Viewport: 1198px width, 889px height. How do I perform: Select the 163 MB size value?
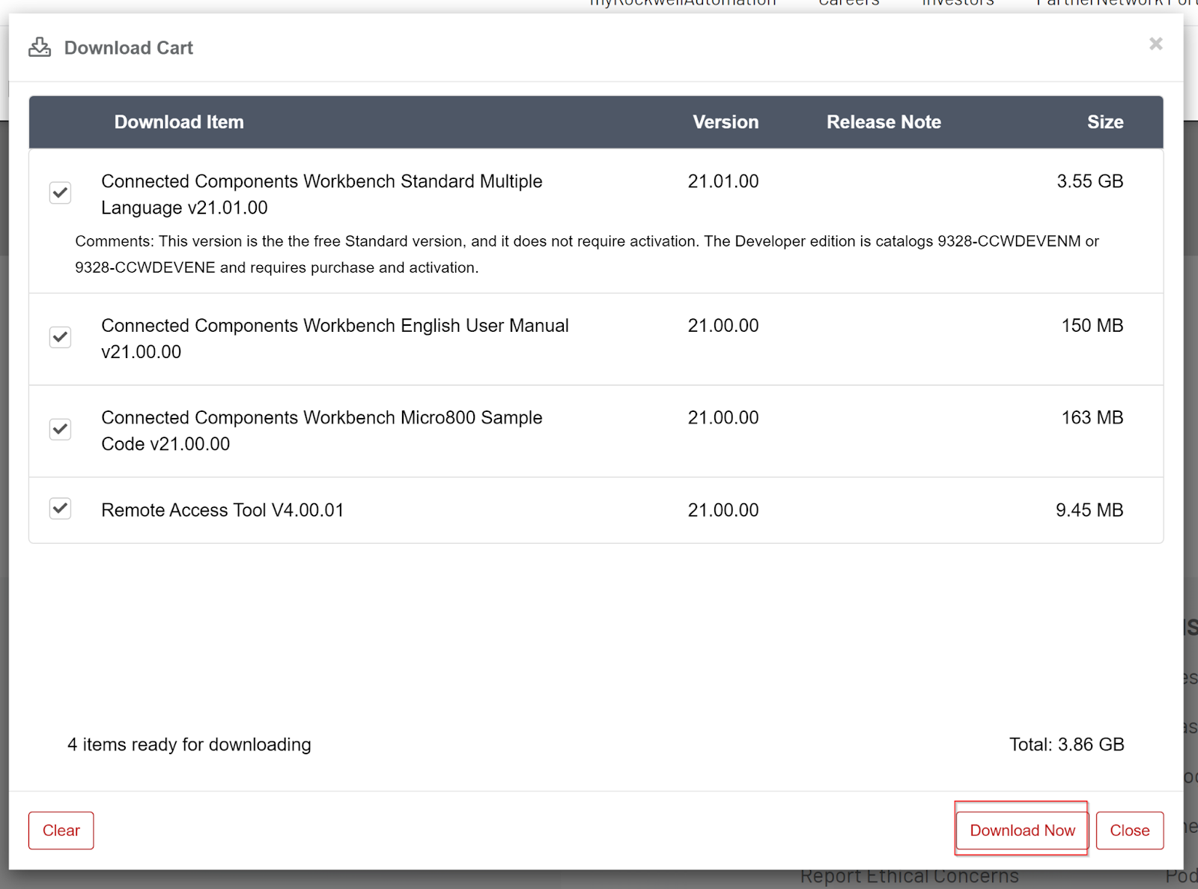[1092, 418]
